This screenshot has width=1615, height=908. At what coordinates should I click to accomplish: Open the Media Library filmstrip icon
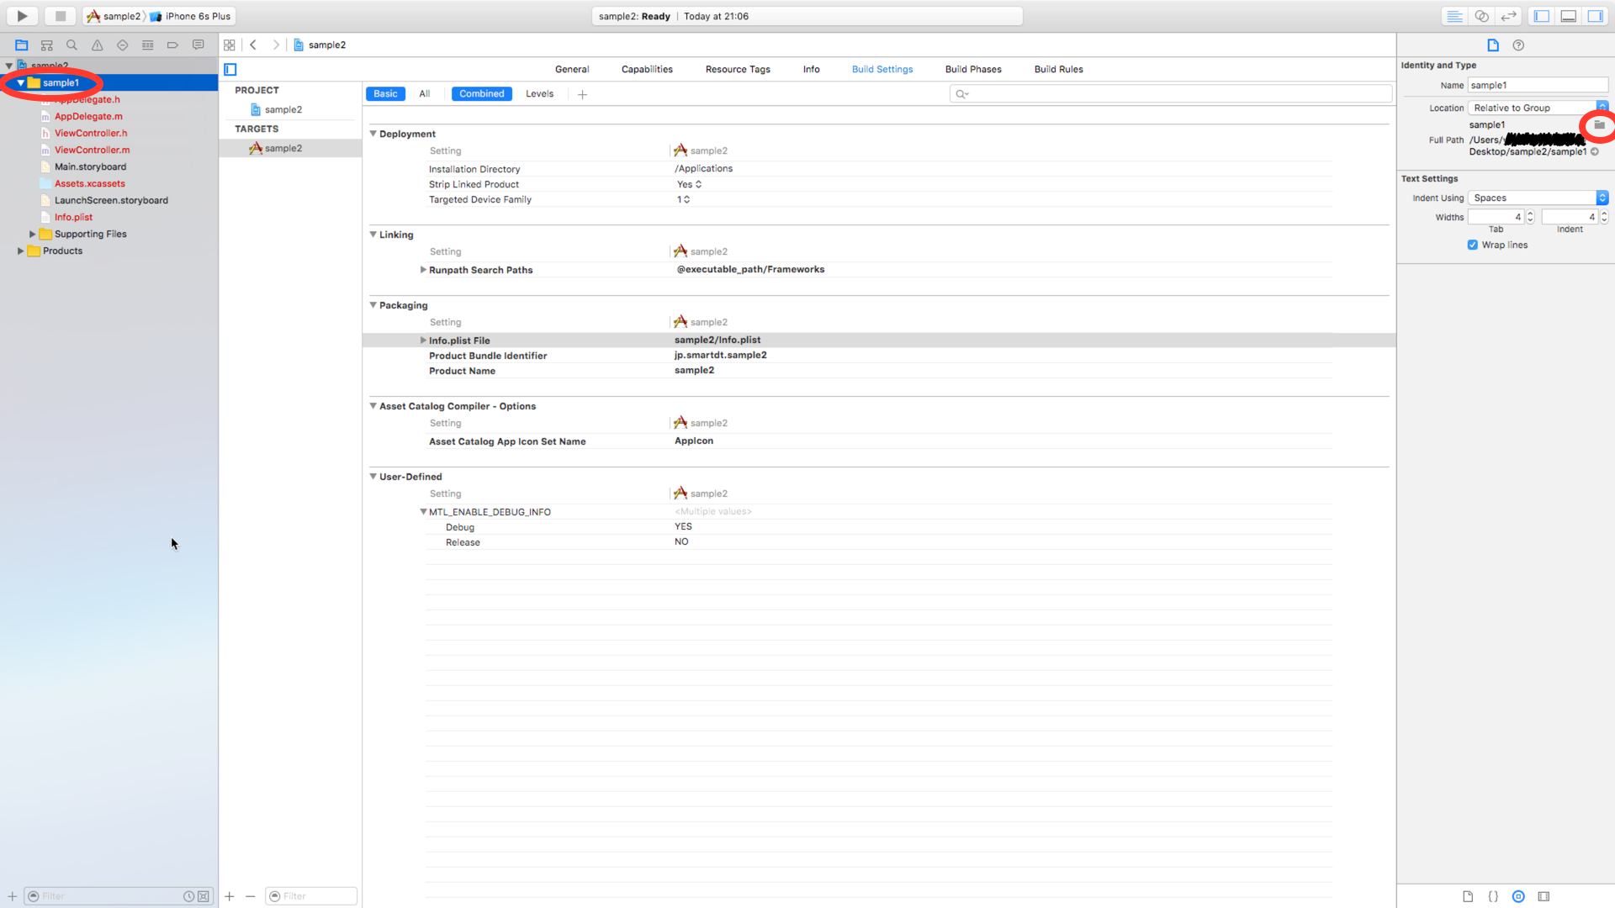[1544, 896]
